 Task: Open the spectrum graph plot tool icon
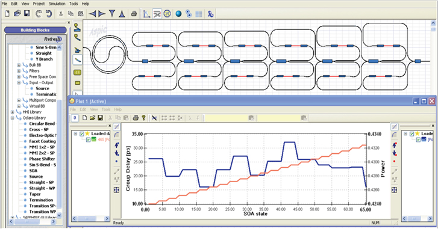click(x=146, y=14)
